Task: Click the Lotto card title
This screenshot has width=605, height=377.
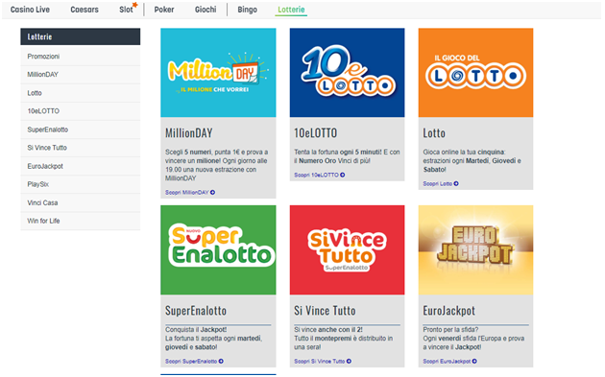Action: click(x=434, y=133)
